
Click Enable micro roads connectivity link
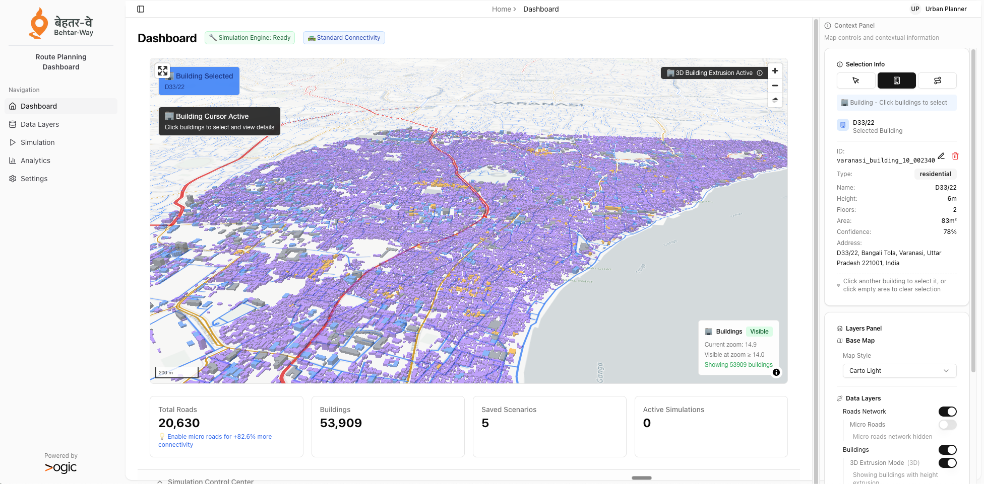(215, 441)
